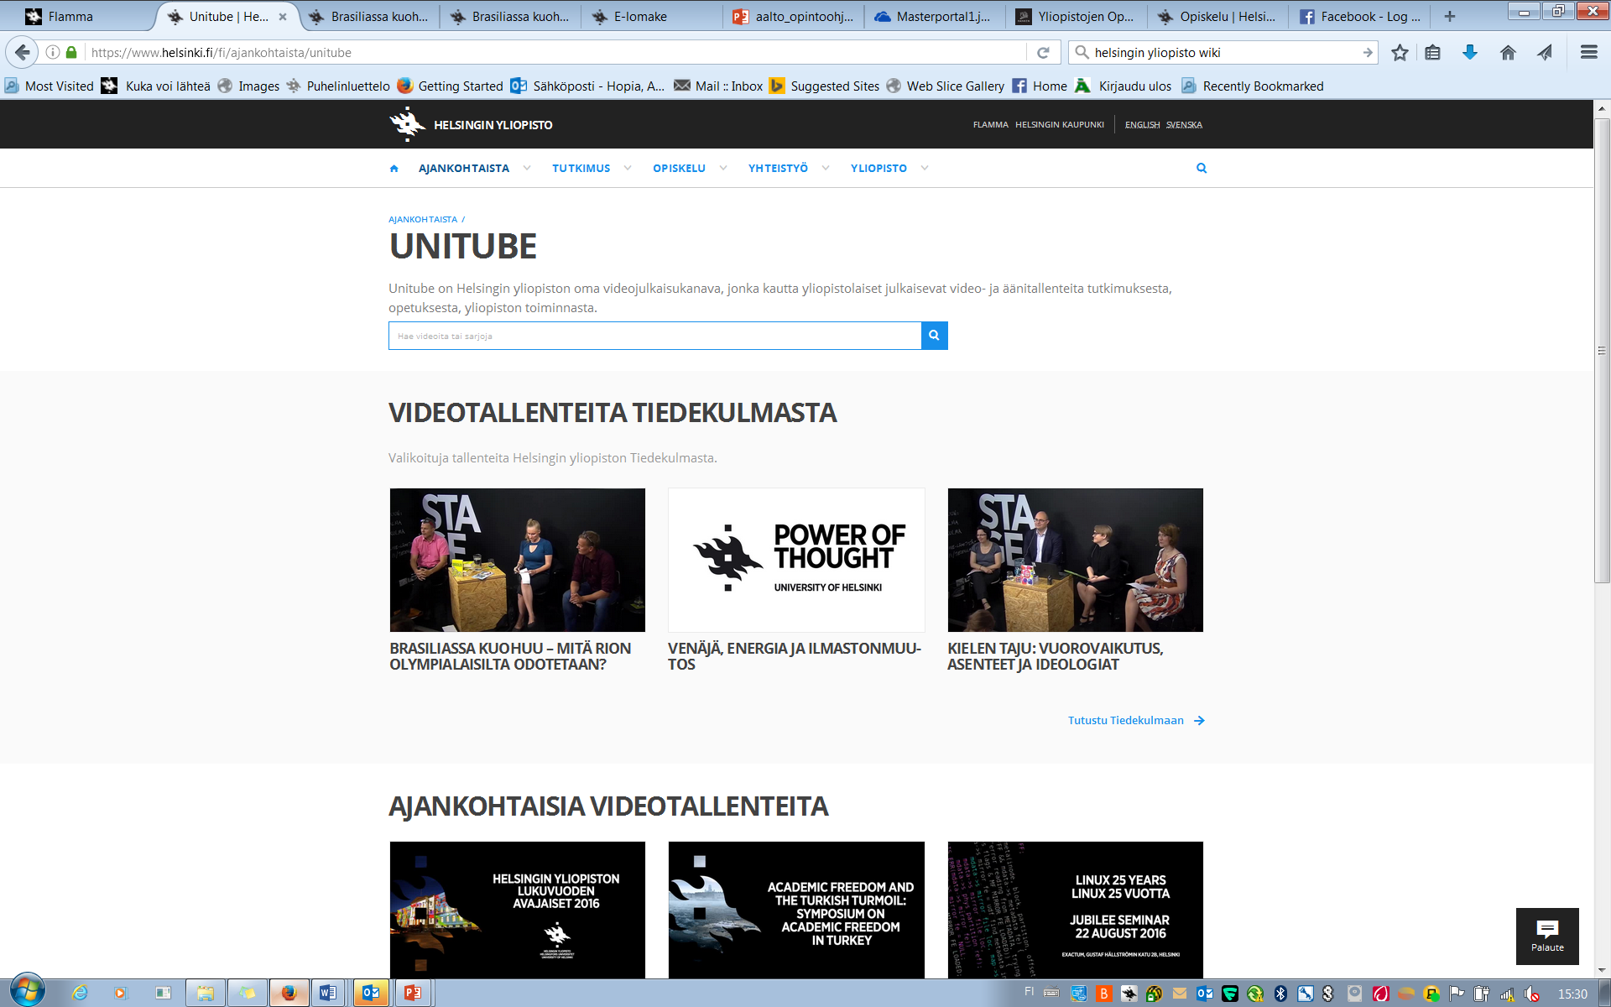Switch to the E-lomake browser tab
Image resolution: width=1611 pixels, height=1007 pixels.
tap(650, 16)
